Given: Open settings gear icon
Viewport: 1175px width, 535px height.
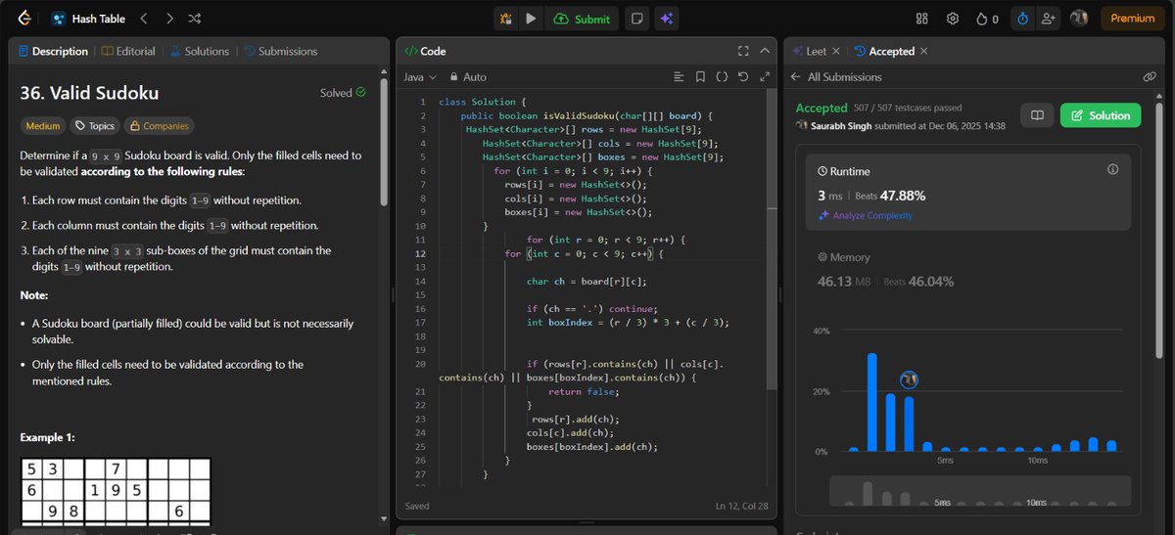Looking at the screenshot, I should click(x=952, y=18).
